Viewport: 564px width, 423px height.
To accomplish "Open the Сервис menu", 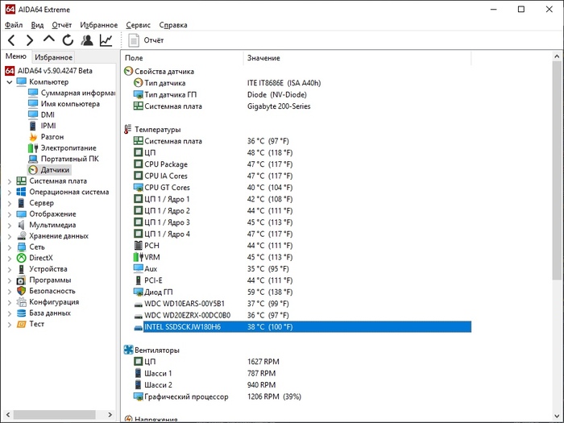I will [138, 25].
